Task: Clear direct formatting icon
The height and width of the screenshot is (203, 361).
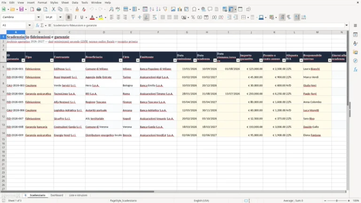Action: [x=84, y=9]
